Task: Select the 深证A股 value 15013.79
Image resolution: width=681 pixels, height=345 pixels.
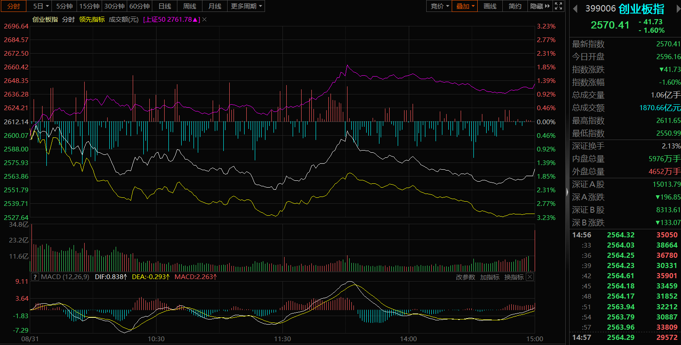Action: coord(667,184)
